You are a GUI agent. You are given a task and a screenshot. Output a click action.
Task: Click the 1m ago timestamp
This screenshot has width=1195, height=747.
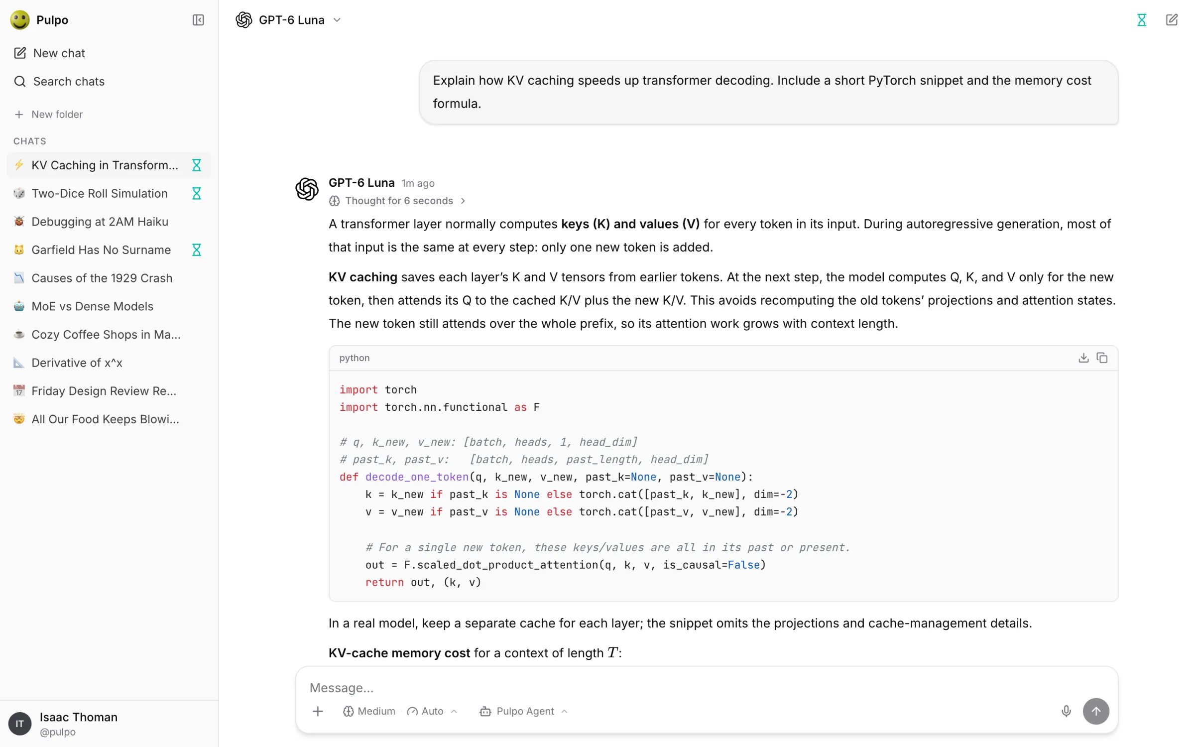pos(418,183)
